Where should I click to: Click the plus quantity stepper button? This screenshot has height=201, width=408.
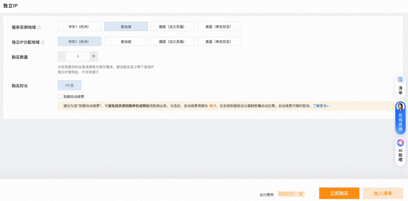(94, 56)
